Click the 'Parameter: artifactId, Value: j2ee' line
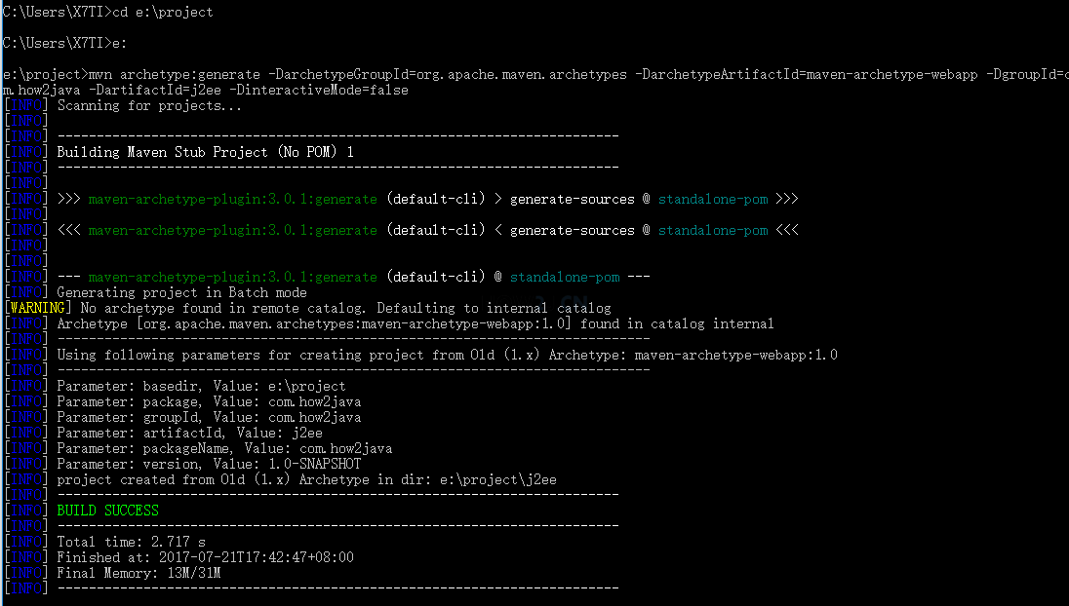 pos(189,433)
